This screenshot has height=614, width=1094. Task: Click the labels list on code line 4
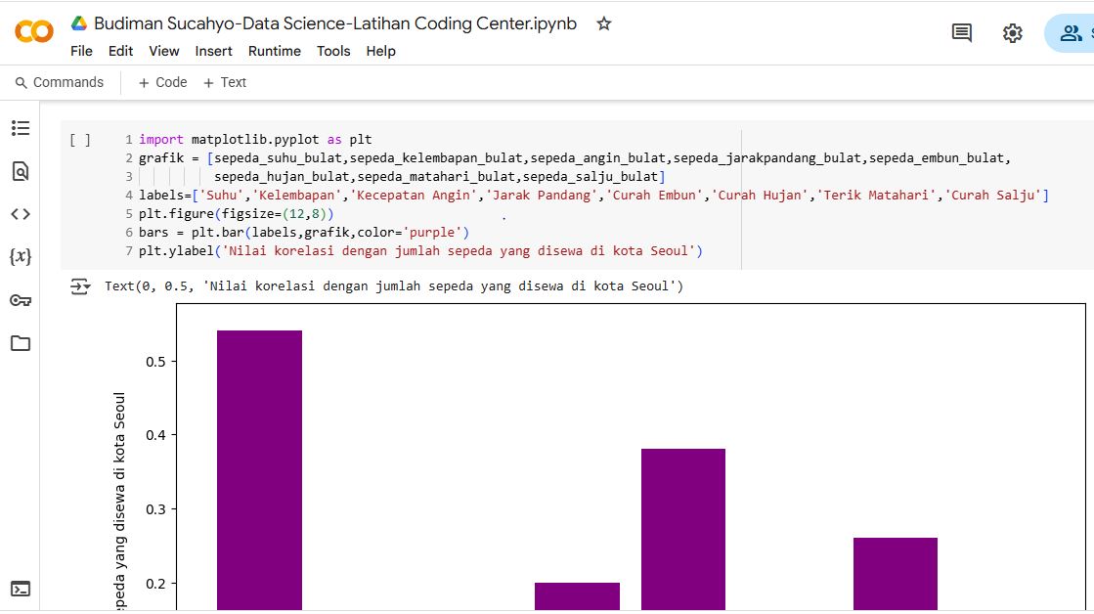point(593,196)
